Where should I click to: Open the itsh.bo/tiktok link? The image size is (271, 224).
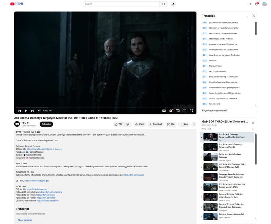coord(45,195)
